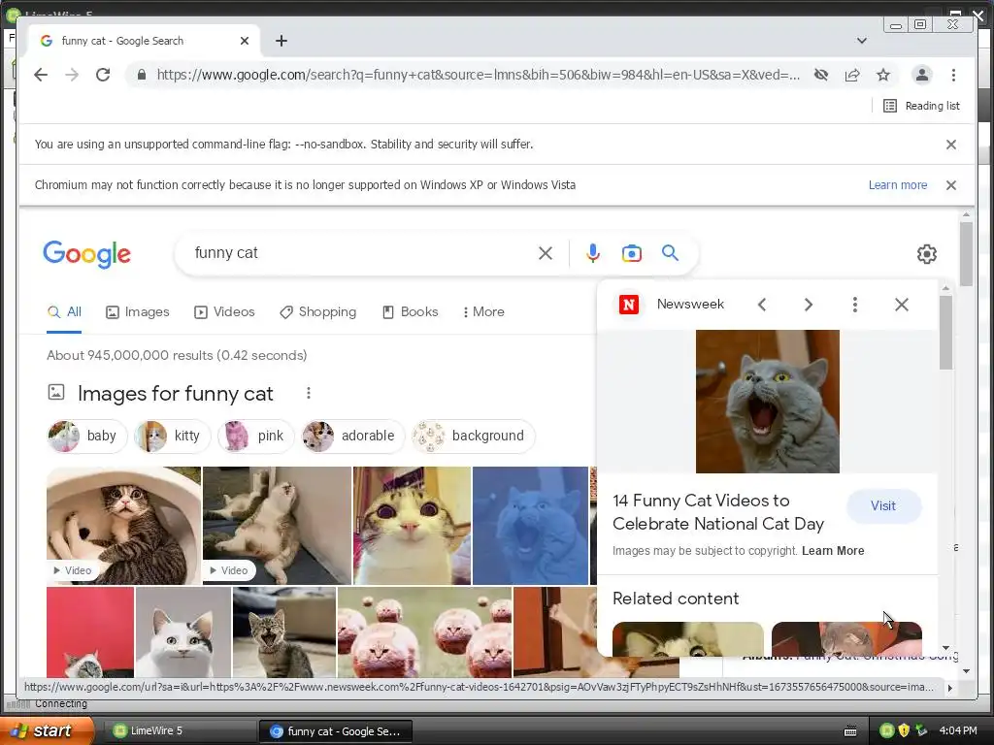Dismiss the Windows XP unsupported warning
The width and height of the screenshot is (994, 745).
tap(951, 185)
